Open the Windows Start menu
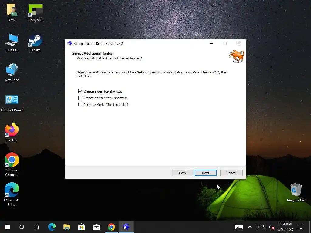 coord(7,227)
